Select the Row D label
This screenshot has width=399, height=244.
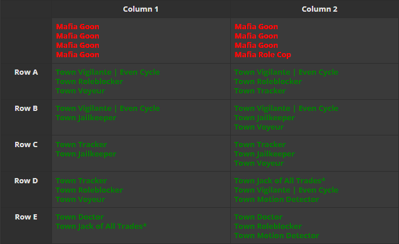click(26, 181)
